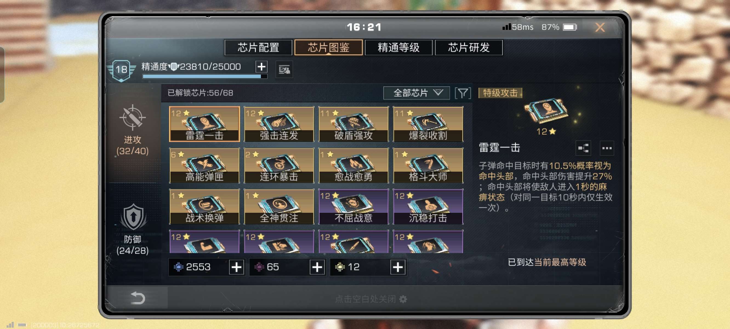Click the mastery progress bar
This screenshot has width=730, height=329.
coord(205,76)
